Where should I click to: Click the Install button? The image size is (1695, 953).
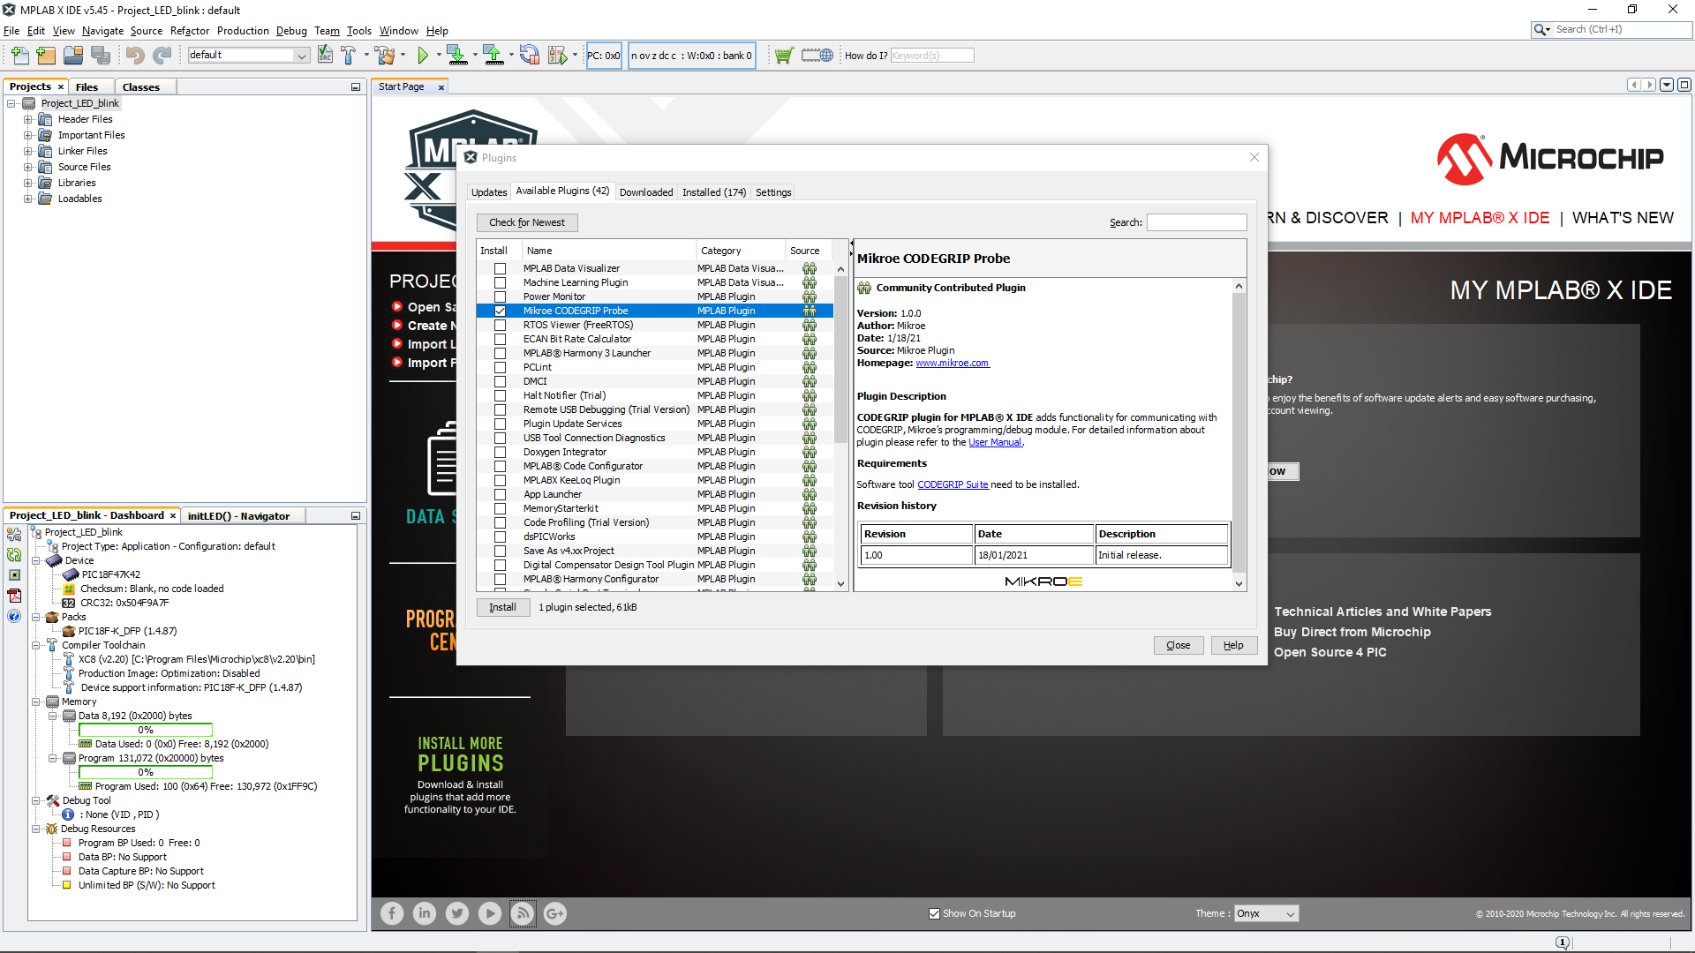pos(503,607)
